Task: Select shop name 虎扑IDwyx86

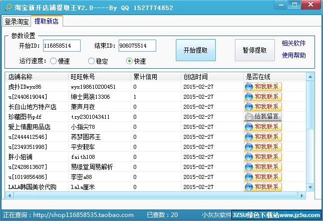Action: (25, 87)
